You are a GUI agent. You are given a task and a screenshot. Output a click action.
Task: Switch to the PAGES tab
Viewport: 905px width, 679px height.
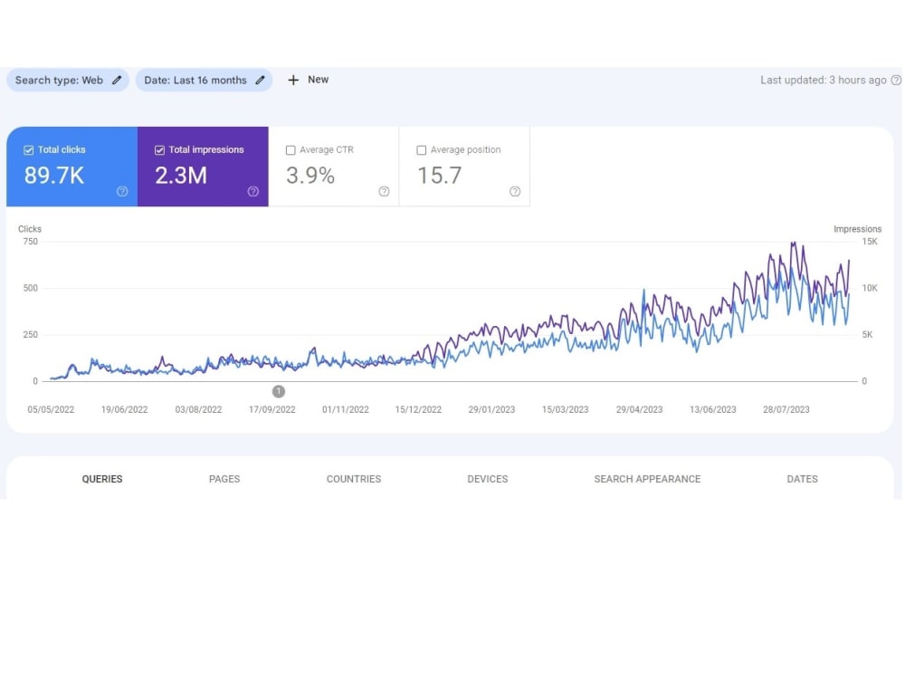pos(224,479)
